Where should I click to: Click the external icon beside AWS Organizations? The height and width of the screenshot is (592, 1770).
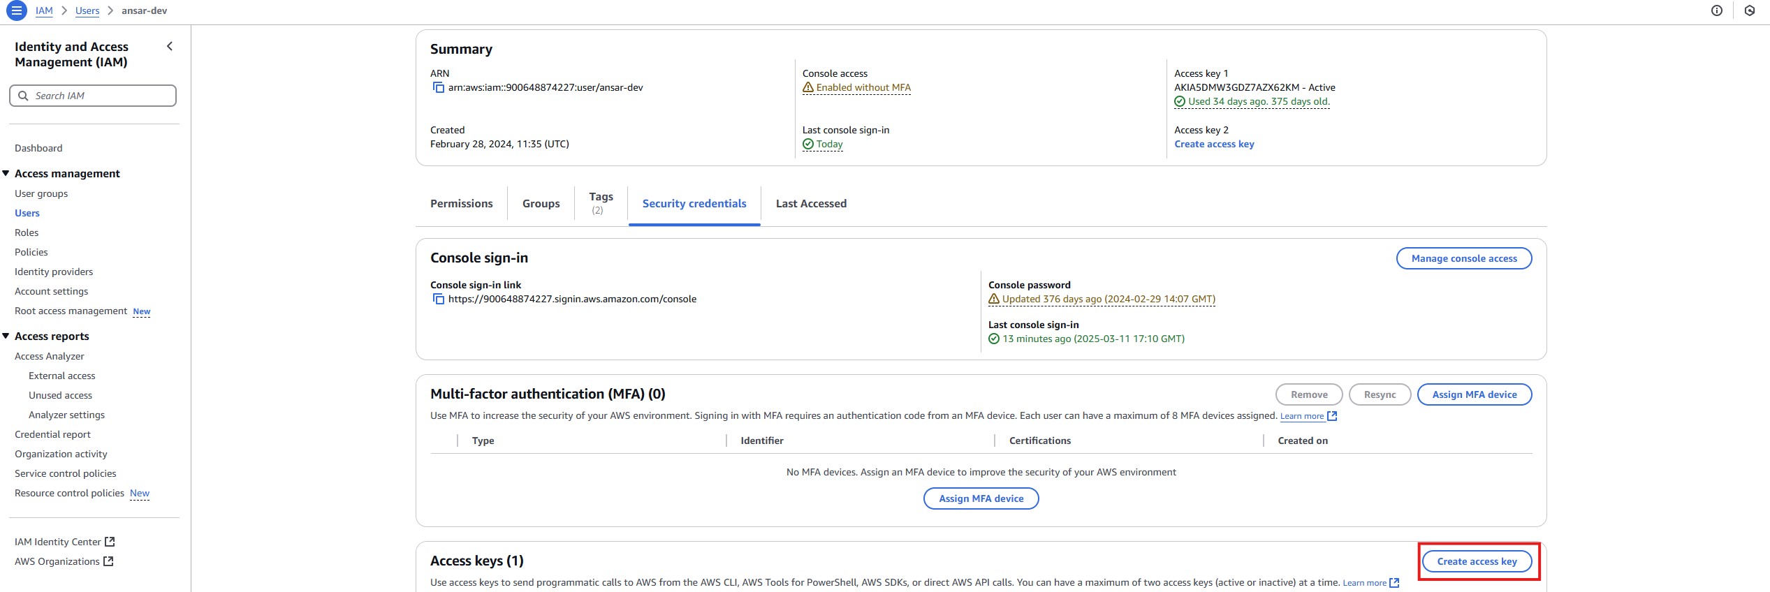click(108, 561)
